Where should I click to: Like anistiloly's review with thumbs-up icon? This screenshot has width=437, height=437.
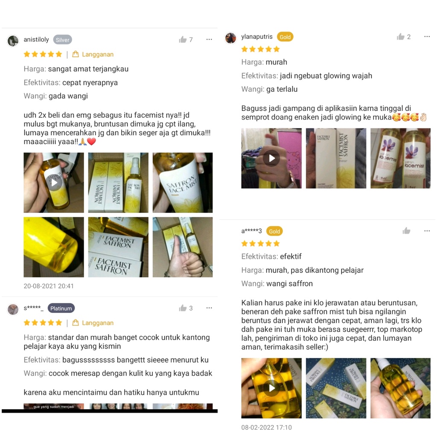[183, 40]
